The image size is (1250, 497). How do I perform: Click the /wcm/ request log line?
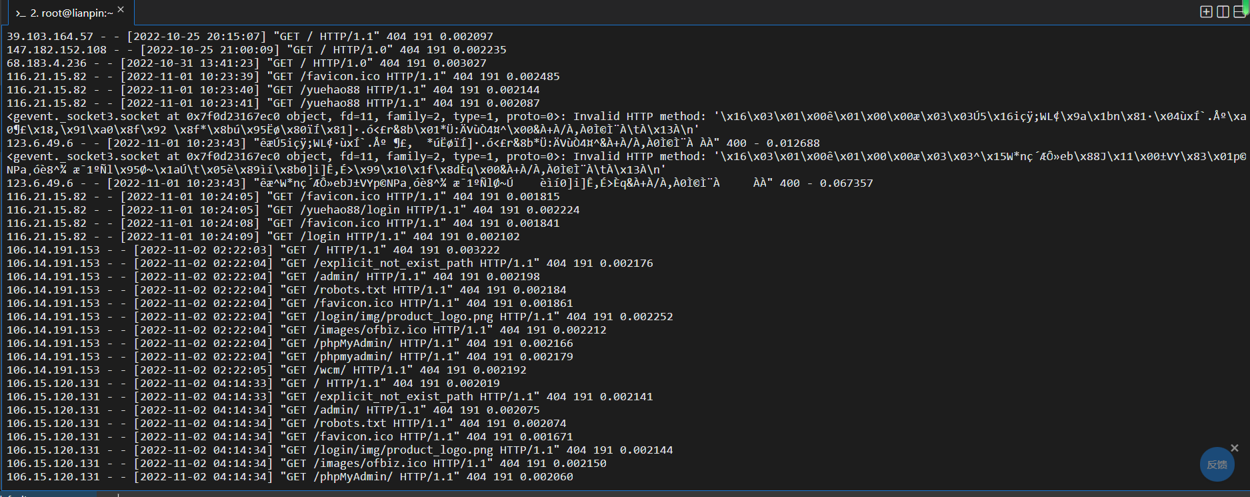[x=267, y=370]
